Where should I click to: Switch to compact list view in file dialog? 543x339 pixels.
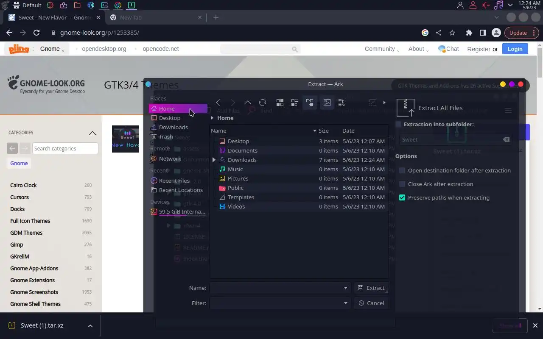click(x=295, y=103)
